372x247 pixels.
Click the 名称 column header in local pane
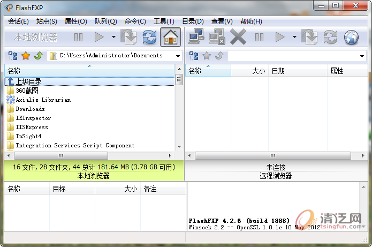14,71
